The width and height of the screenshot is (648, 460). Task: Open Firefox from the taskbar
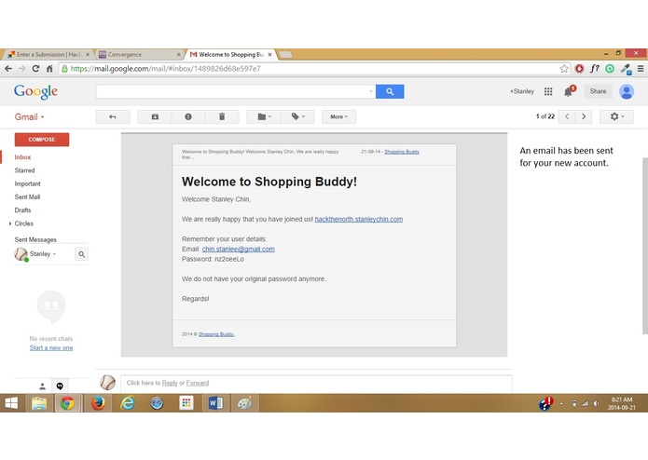[x=98, y=403]
